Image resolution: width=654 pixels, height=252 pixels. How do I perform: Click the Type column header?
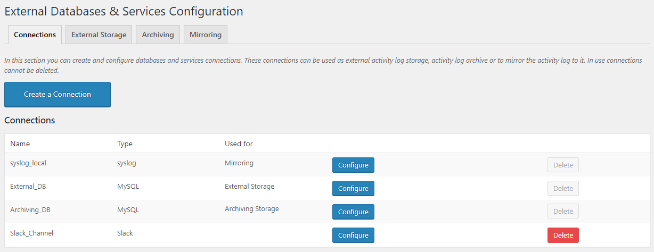coord(125,144)
